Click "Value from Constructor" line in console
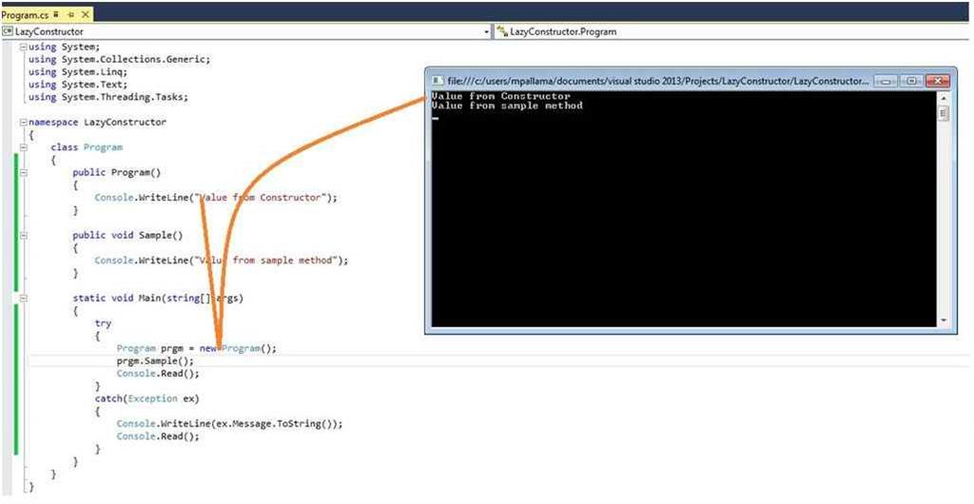This screenshot has width=974, height=504. tap(500, 96)
